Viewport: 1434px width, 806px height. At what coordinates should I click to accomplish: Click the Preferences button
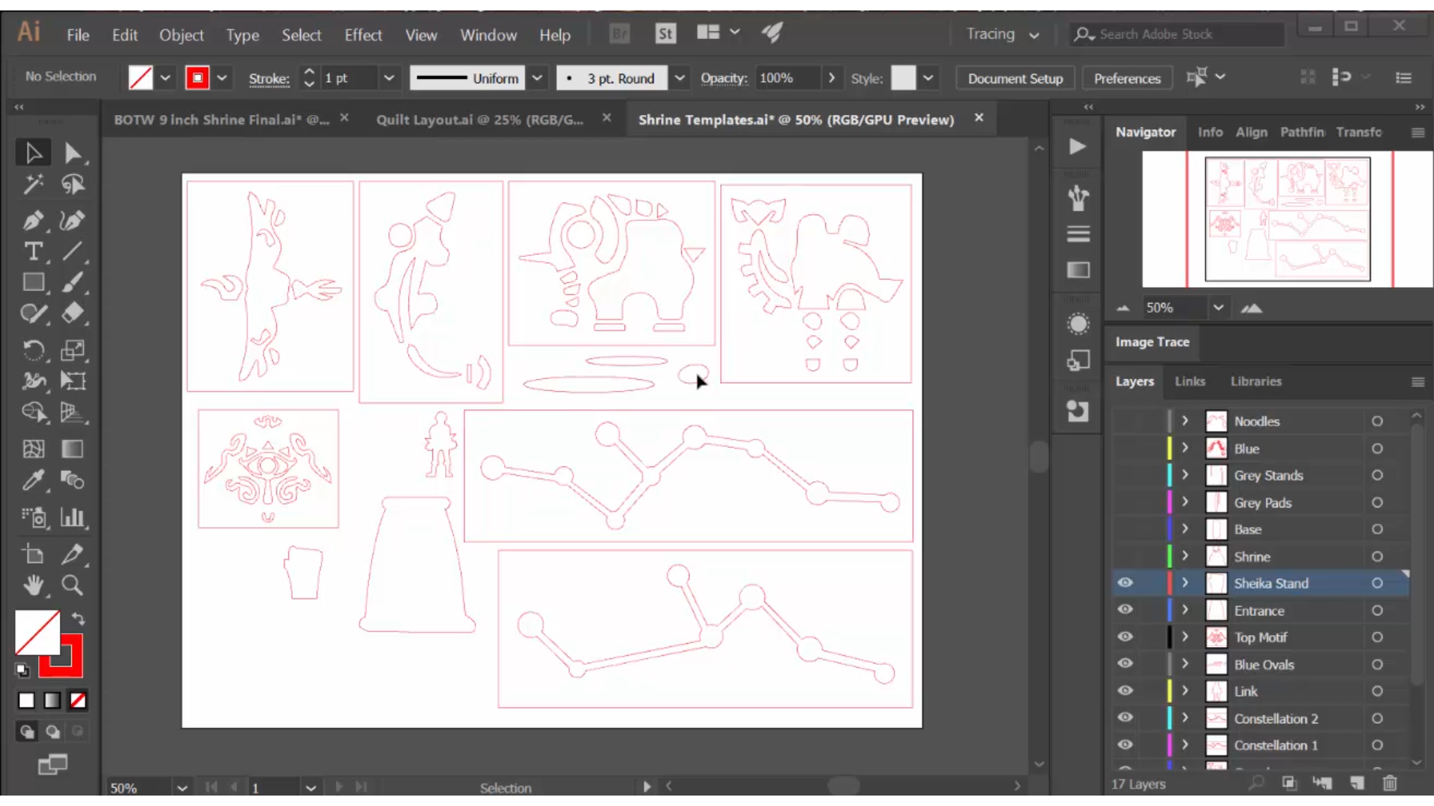tap(1127, 78)
